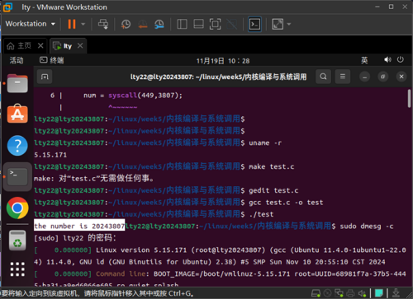Enter VMware full screen mode
Image resolution: width=413 pixels, height=299 pixels.
[215, 24]
